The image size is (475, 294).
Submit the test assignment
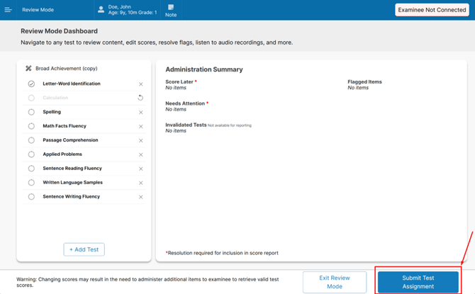point(418,282)
